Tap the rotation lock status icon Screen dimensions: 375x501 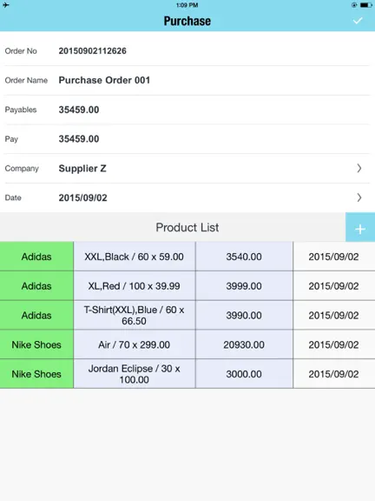point(354,5)
